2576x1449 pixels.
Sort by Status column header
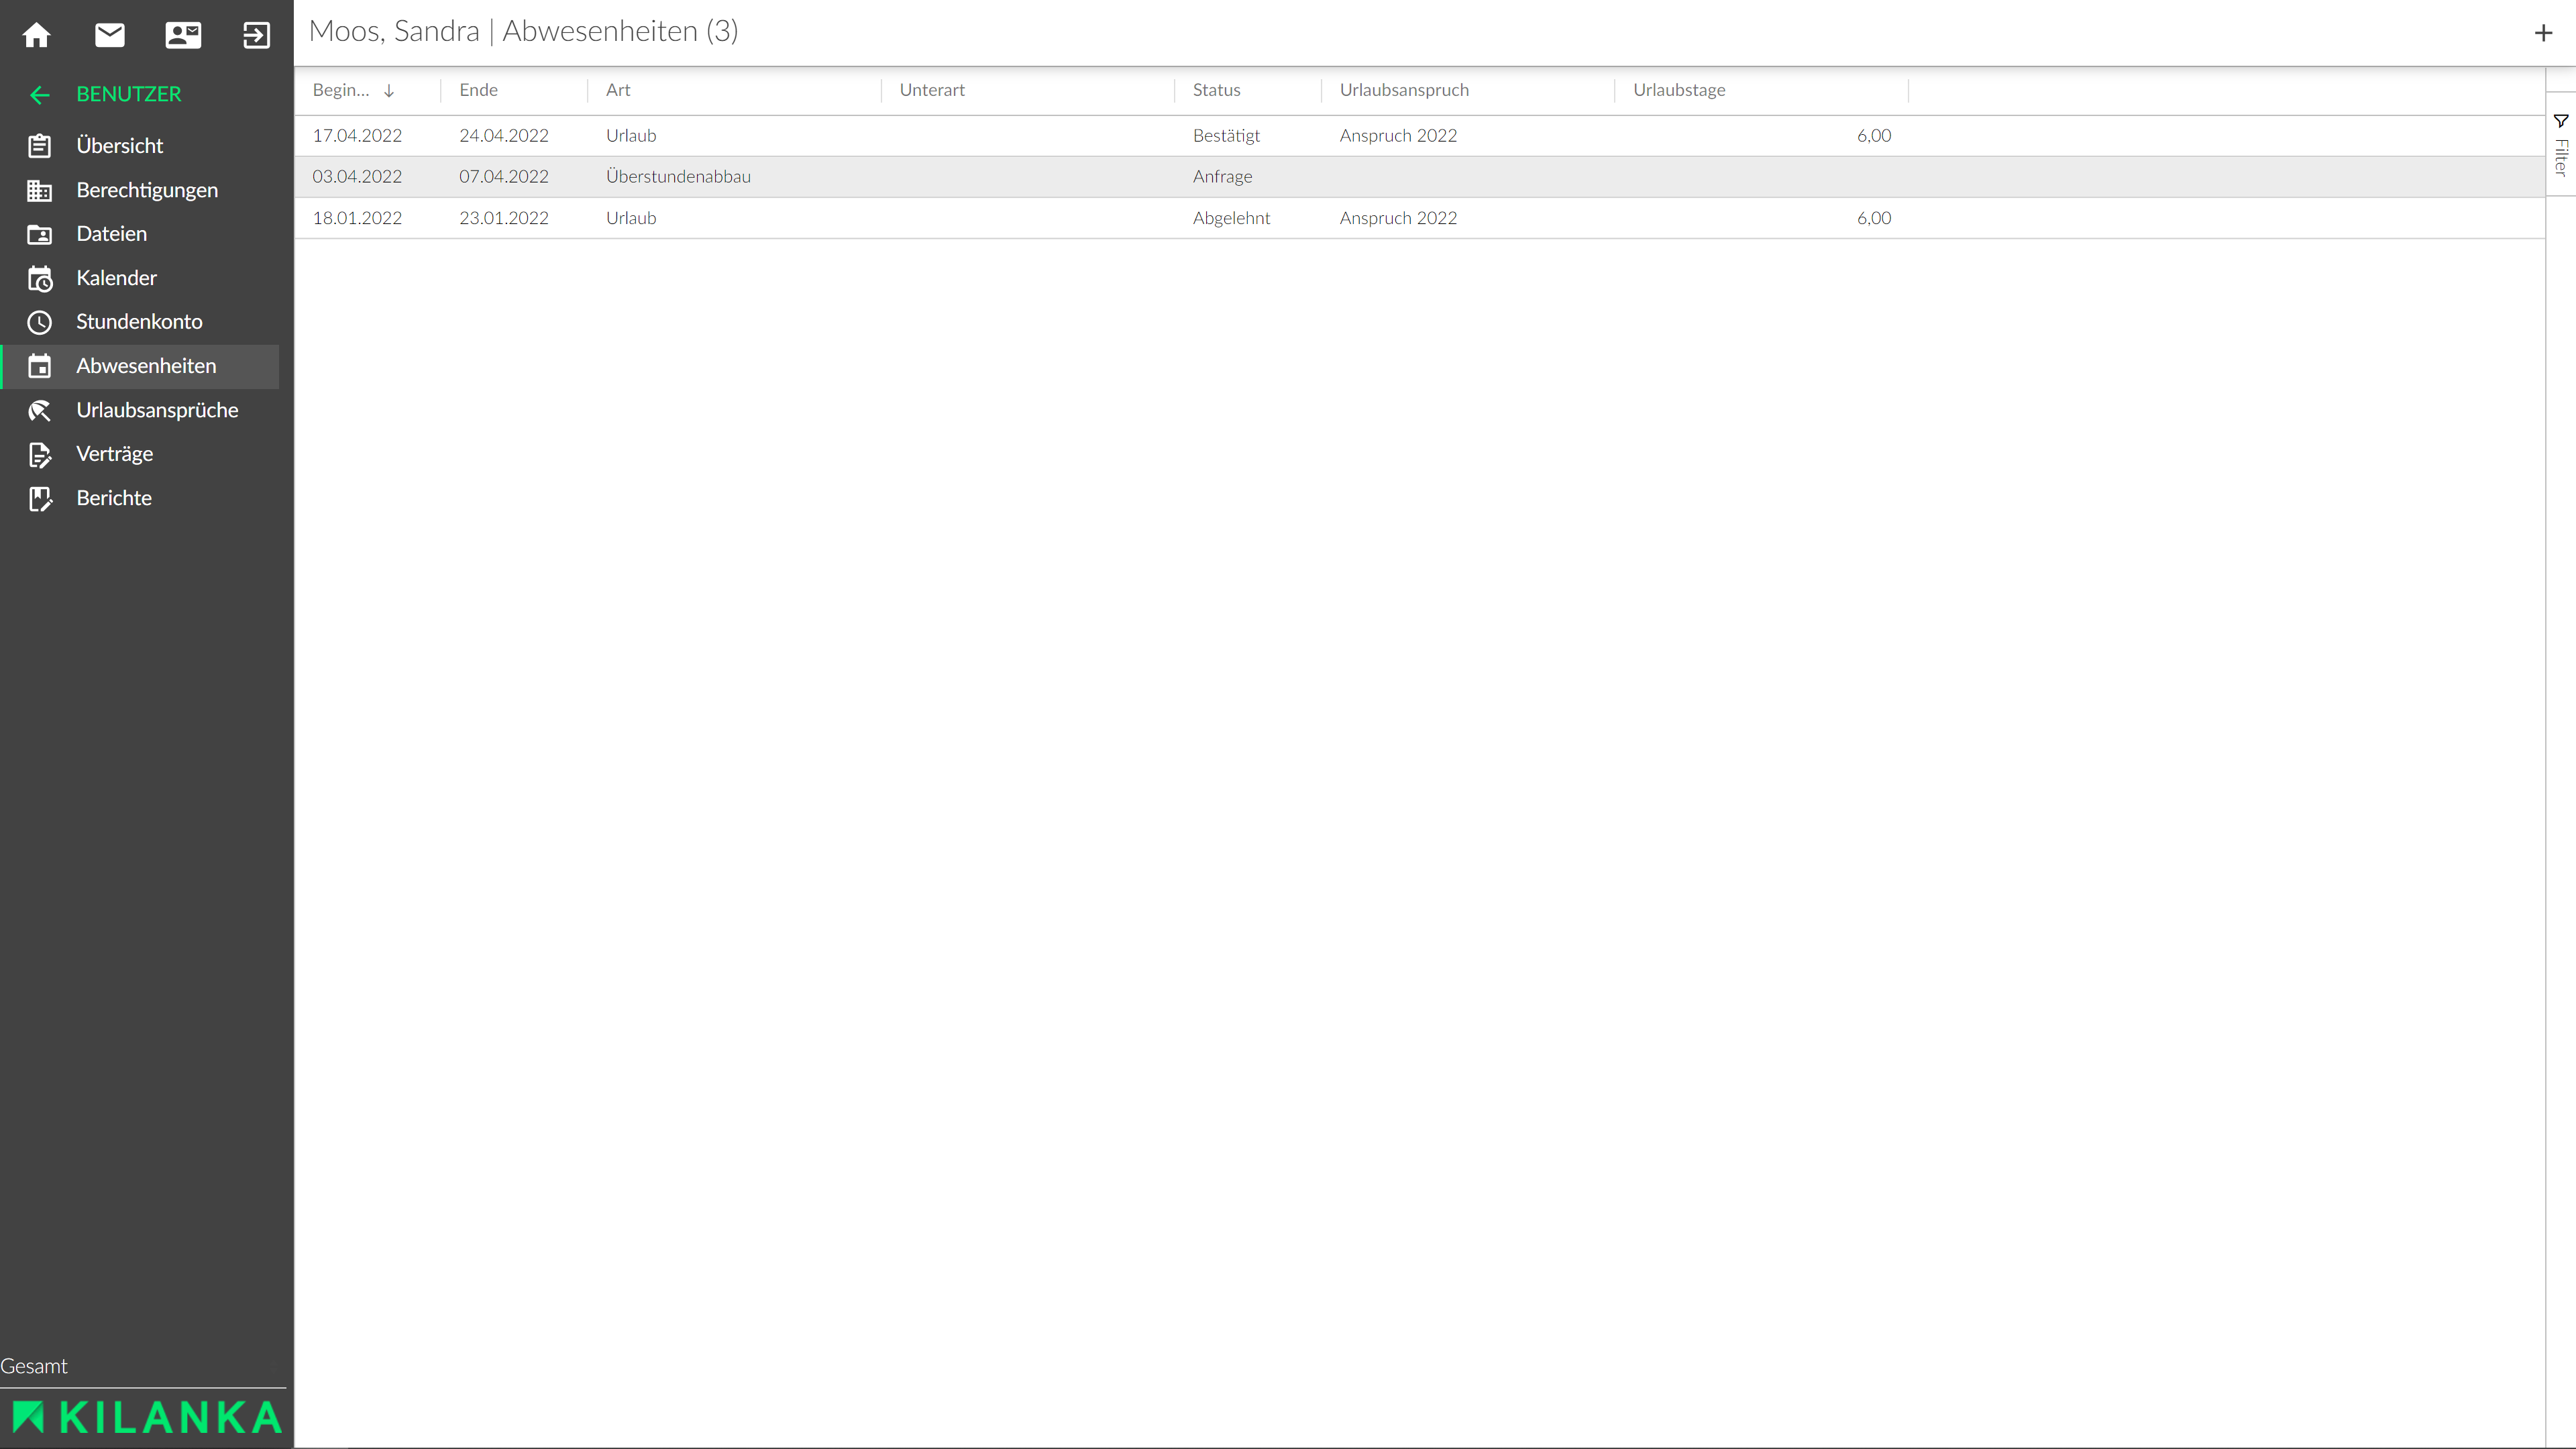(1216, 90)
